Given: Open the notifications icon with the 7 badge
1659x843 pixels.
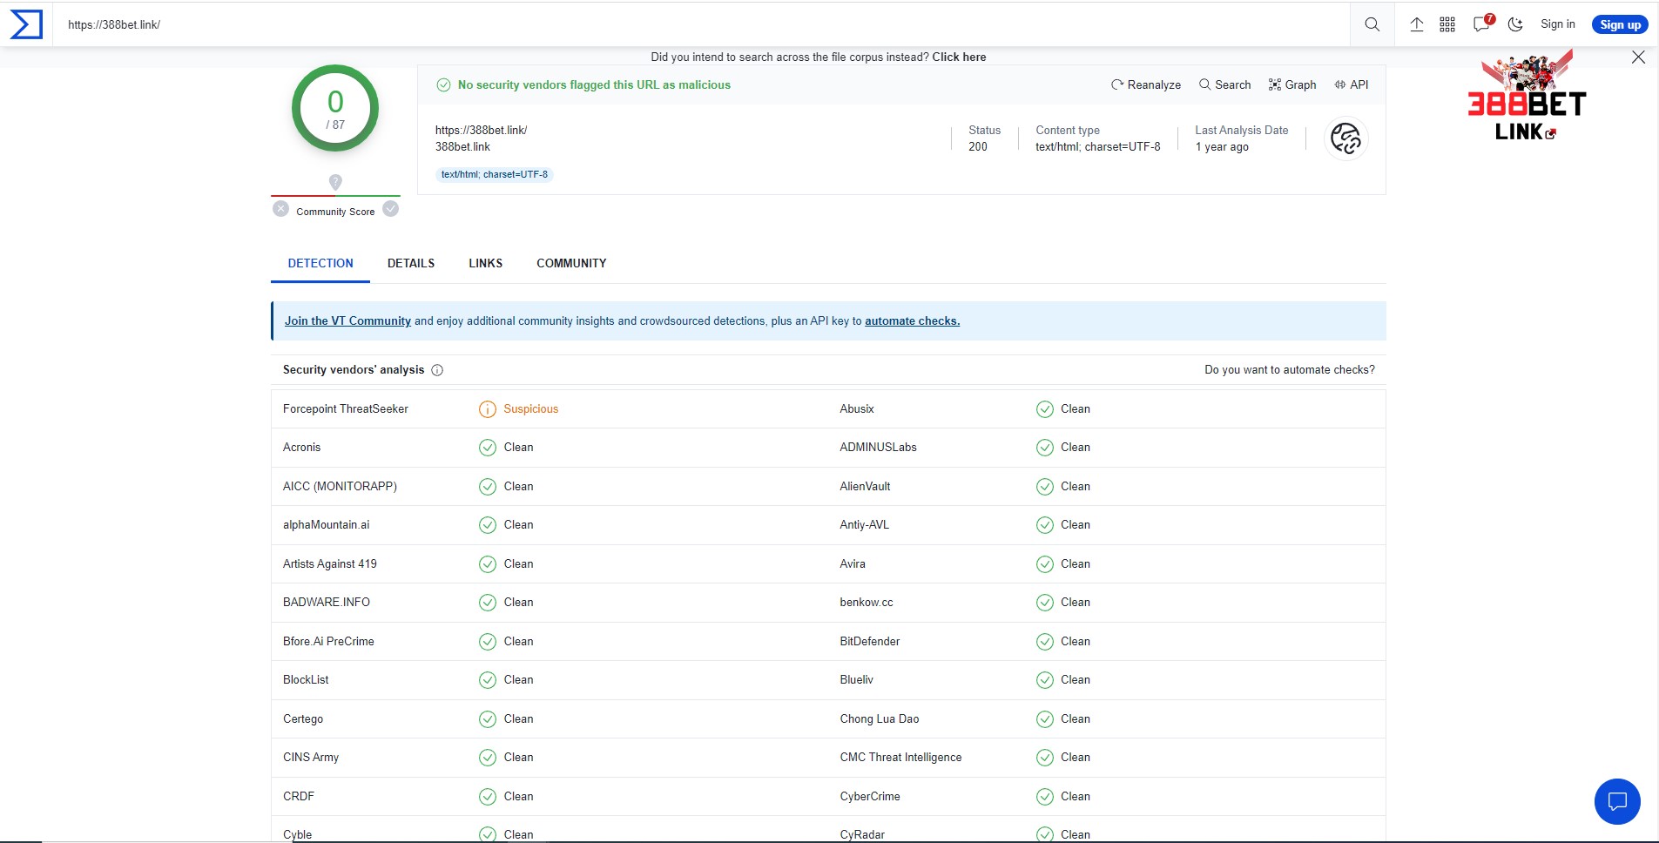Looking at the screenshot, I should [1482, 24].
